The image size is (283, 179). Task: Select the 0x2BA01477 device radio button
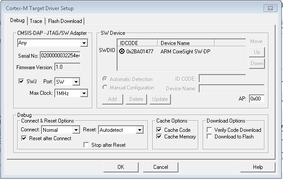click(x=122, y=52)
